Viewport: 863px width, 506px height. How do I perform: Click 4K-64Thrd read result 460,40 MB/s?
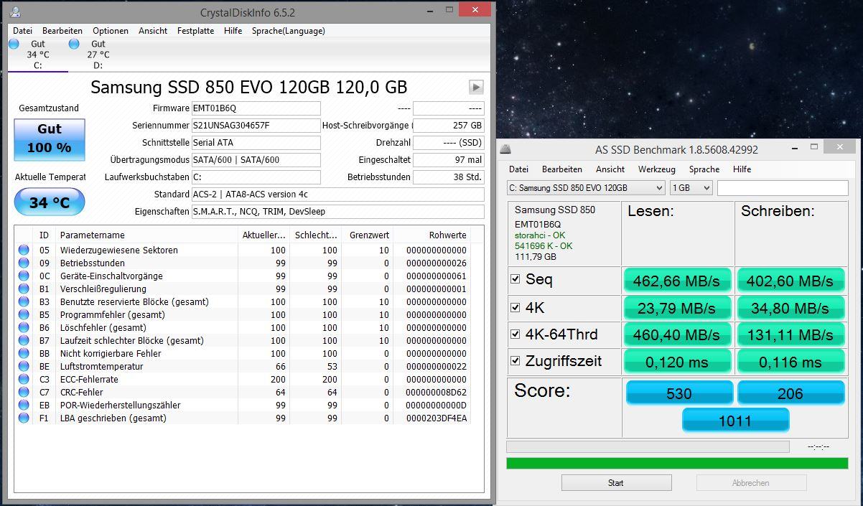pos(678,334)
